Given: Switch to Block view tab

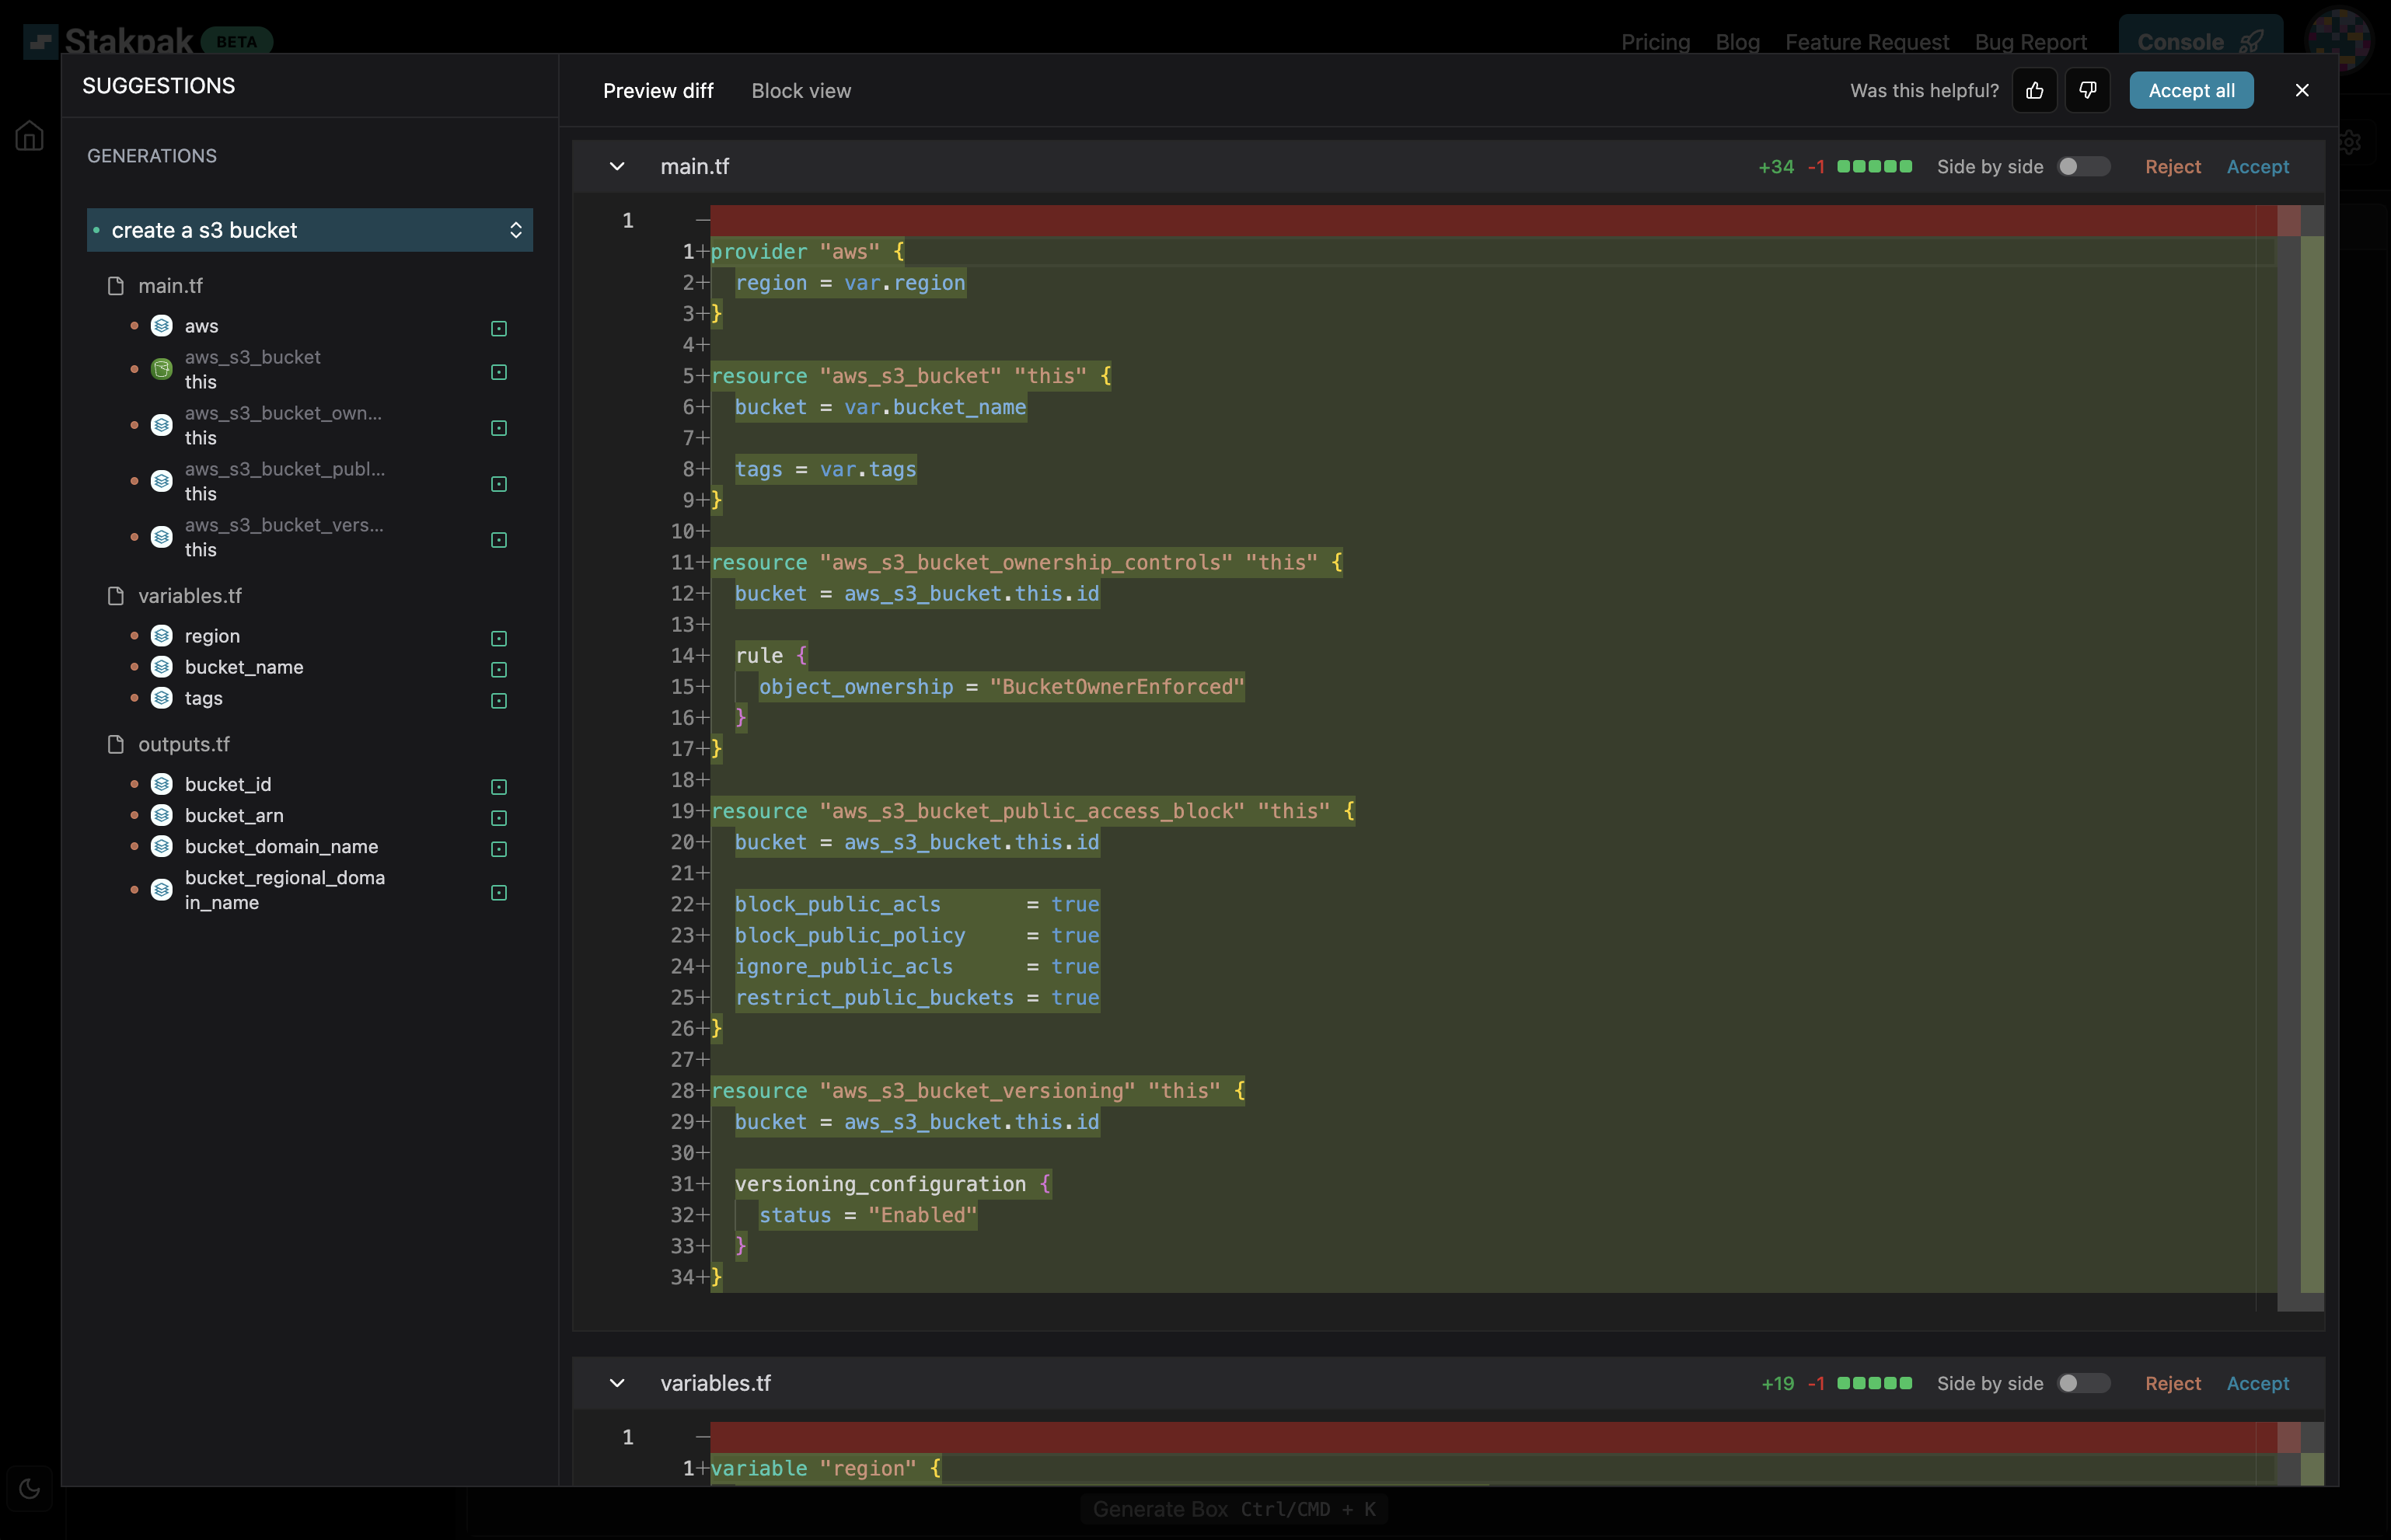Looking at the screenshot, I should click(801, 91).
